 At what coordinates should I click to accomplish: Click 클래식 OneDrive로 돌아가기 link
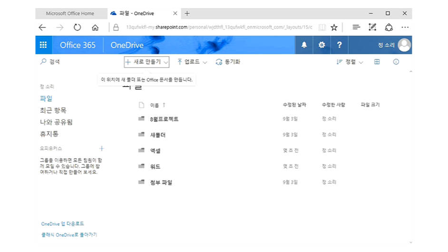coord(69,235)
